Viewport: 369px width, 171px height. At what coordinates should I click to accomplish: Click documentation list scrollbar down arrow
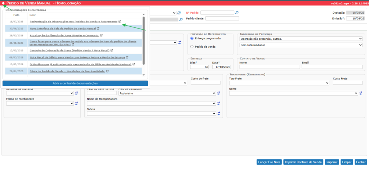pyautogui.click(x=144, y=75)
